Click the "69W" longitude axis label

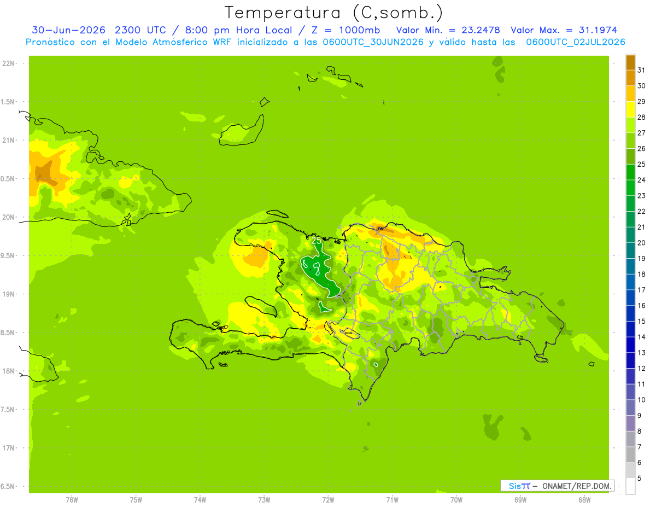point(520,500)
